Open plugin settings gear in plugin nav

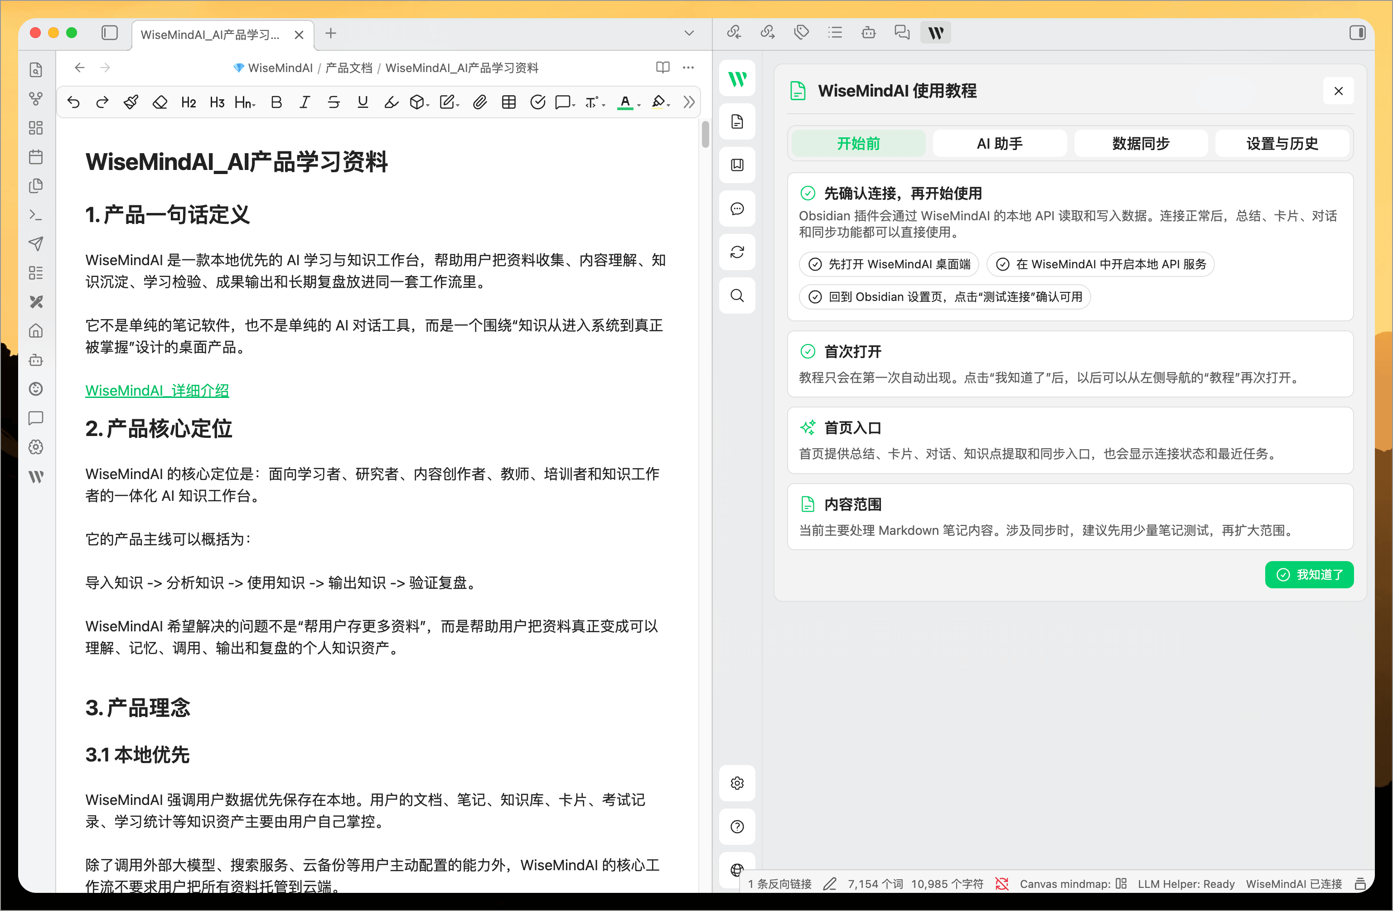pos(737,783)
